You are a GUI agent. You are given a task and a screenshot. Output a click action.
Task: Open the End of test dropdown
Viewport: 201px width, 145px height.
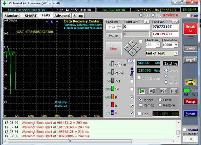click(x=176, y=53)
